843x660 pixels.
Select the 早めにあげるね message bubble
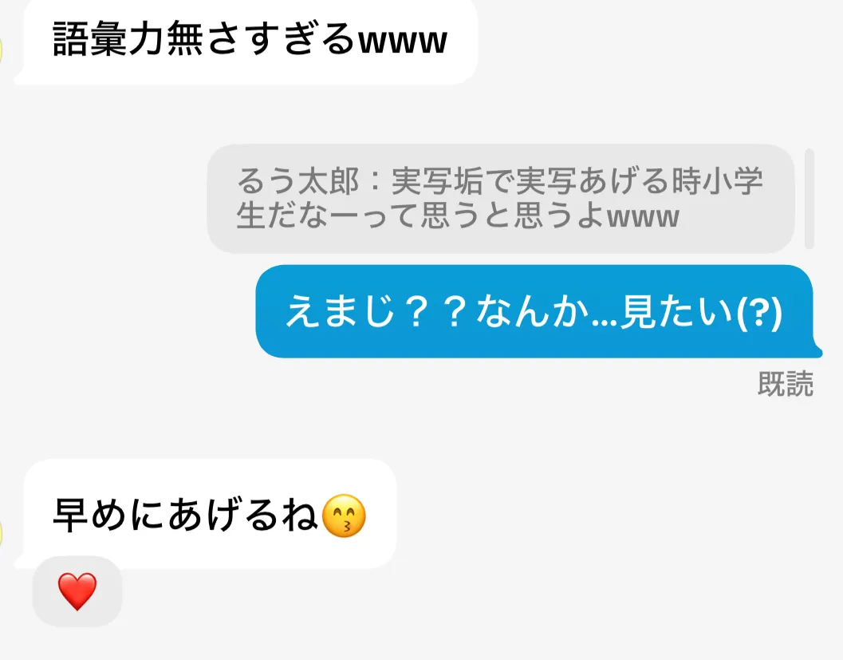click(x=206, y=514)
